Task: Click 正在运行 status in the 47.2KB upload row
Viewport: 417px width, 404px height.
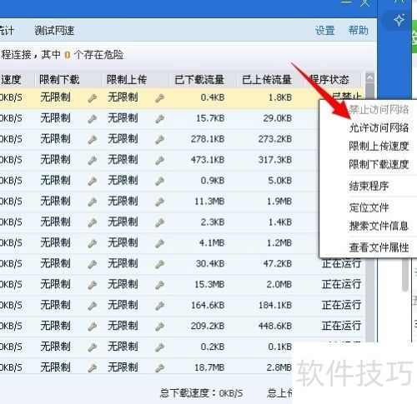Action: coord(341,263)
